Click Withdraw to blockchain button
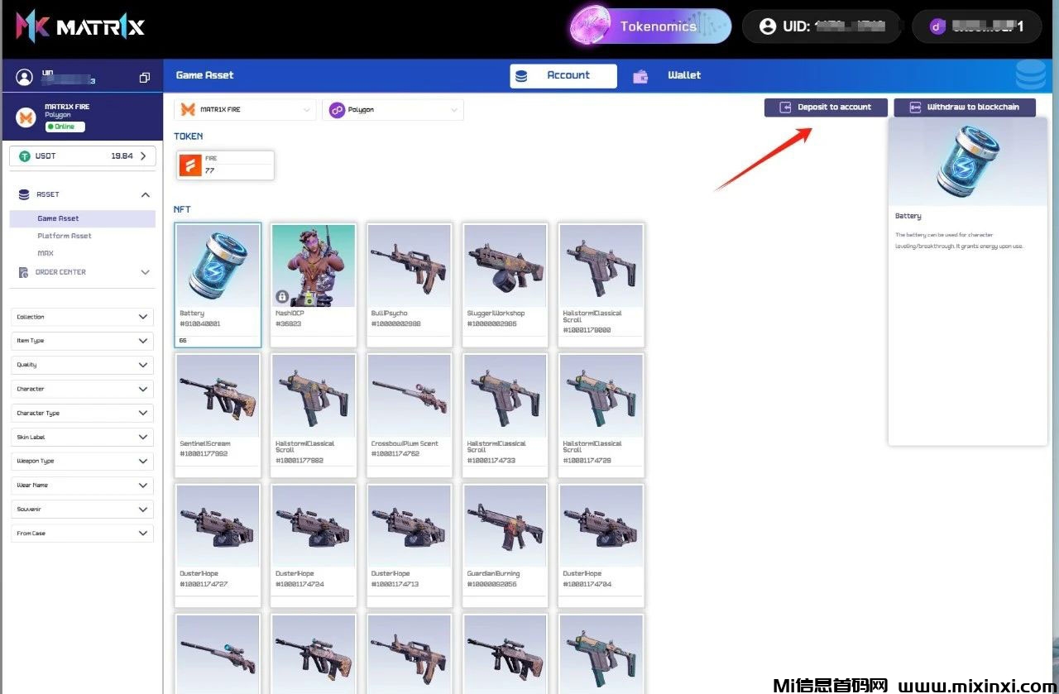1059x694 pixels. [x=964, y=108]
